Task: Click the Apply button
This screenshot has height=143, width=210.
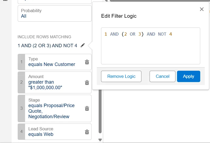Action: pos(189,76)
